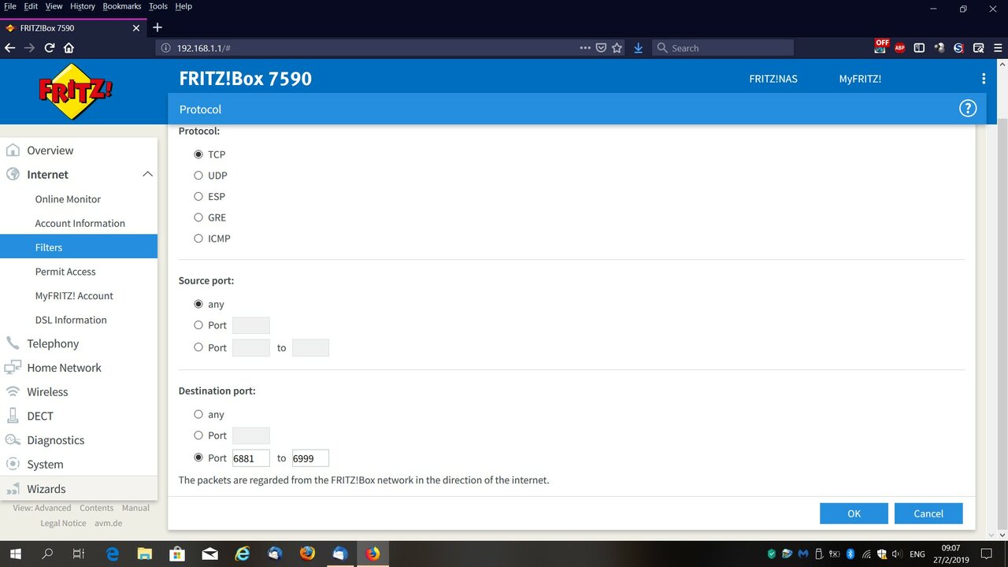Go back with the browser back arrow
Image resolution: width=1008 pixels, height=567 pixels.
click(10, 48)
